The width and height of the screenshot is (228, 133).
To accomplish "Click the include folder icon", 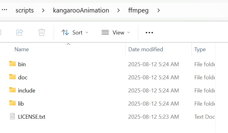I will point(12,90).
